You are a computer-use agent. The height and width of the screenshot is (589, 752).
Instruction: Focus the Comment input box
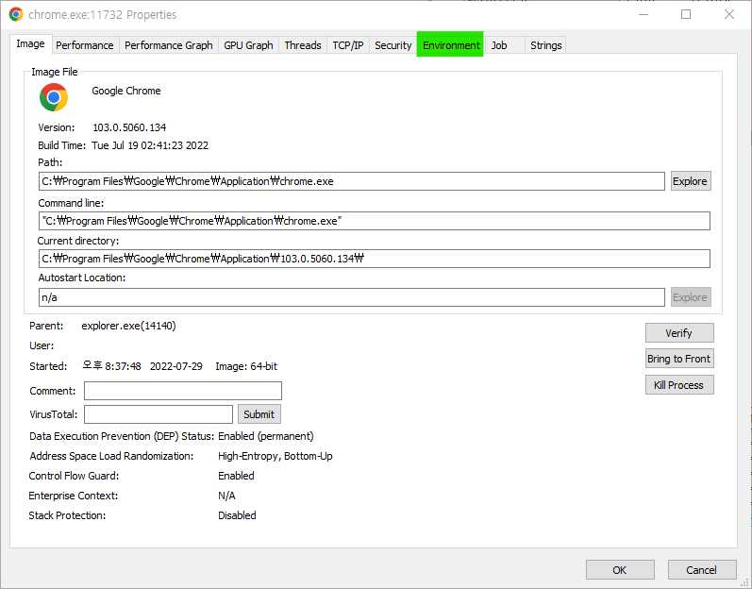click(183, 391)
